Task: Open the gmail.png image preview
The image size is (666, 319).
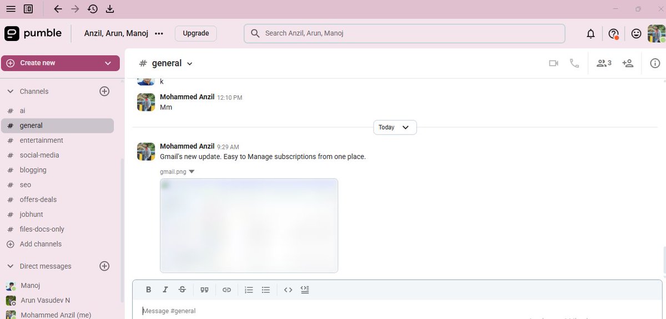Action: (249, 225)
